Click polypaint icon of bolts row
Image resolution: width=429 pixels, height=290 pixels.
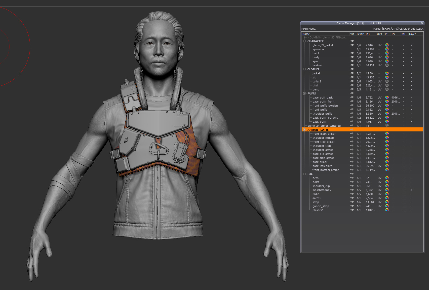[387, 182]
